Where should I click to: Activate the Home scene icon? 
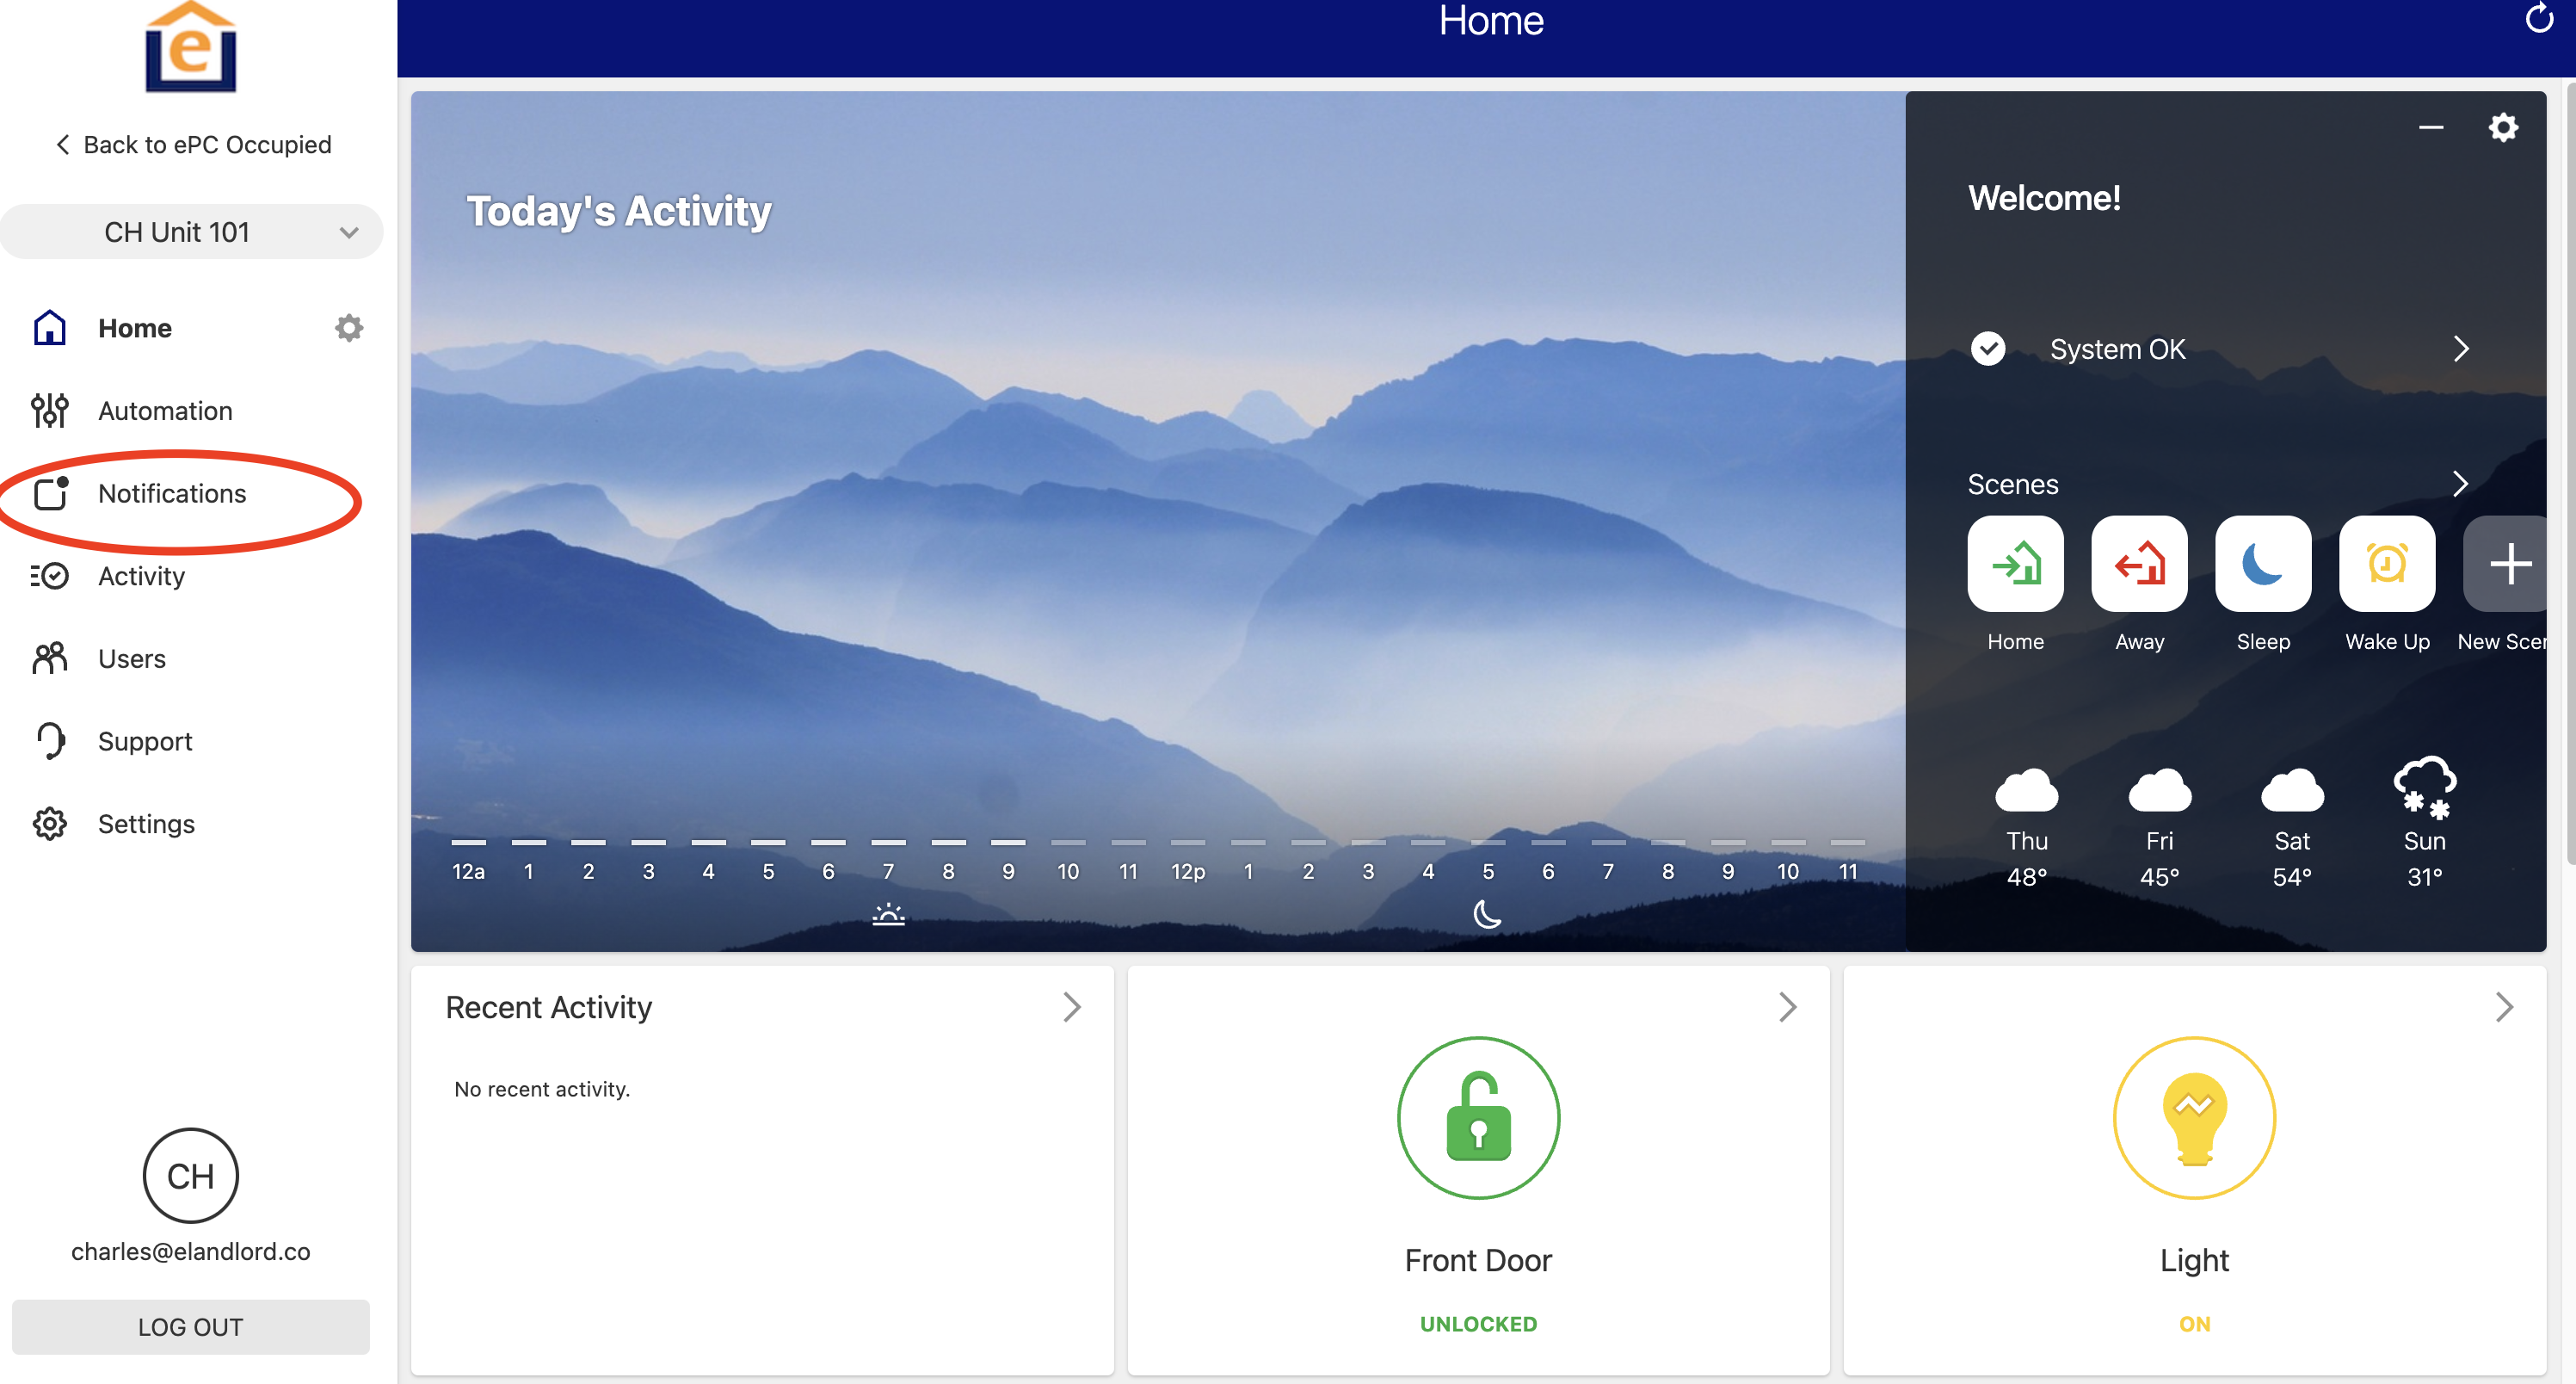[x=2014, y=563]
